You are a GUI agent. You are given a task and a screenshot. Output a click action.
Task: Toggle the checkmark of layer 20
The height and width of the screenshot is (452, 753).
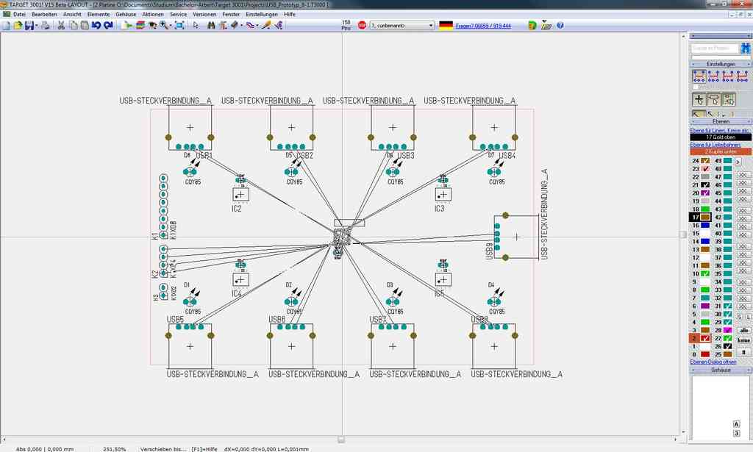(x=705, y=193)
